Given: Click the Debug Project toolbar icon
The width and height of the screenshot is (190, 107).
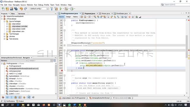Looking at the screenshot, I should (x=66, y=9).
